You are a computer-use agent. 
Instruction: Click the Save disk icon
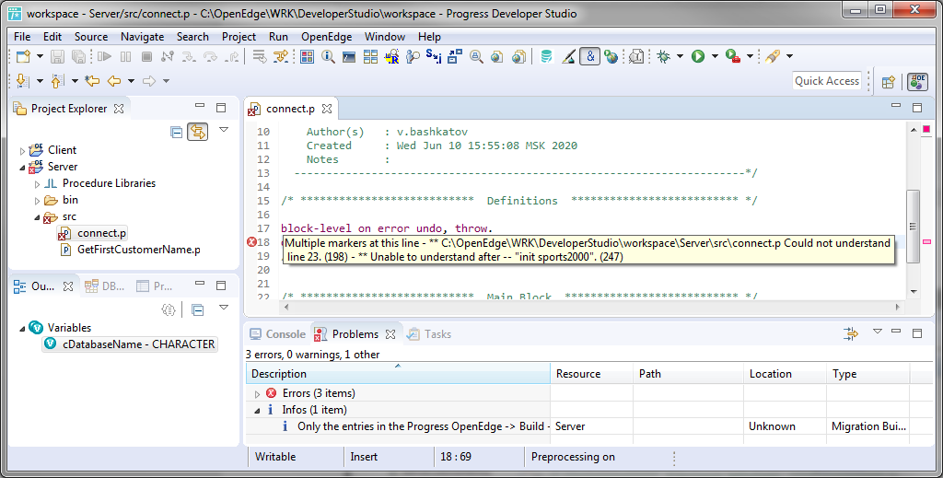pyautogui.click(x=57, y=56)
